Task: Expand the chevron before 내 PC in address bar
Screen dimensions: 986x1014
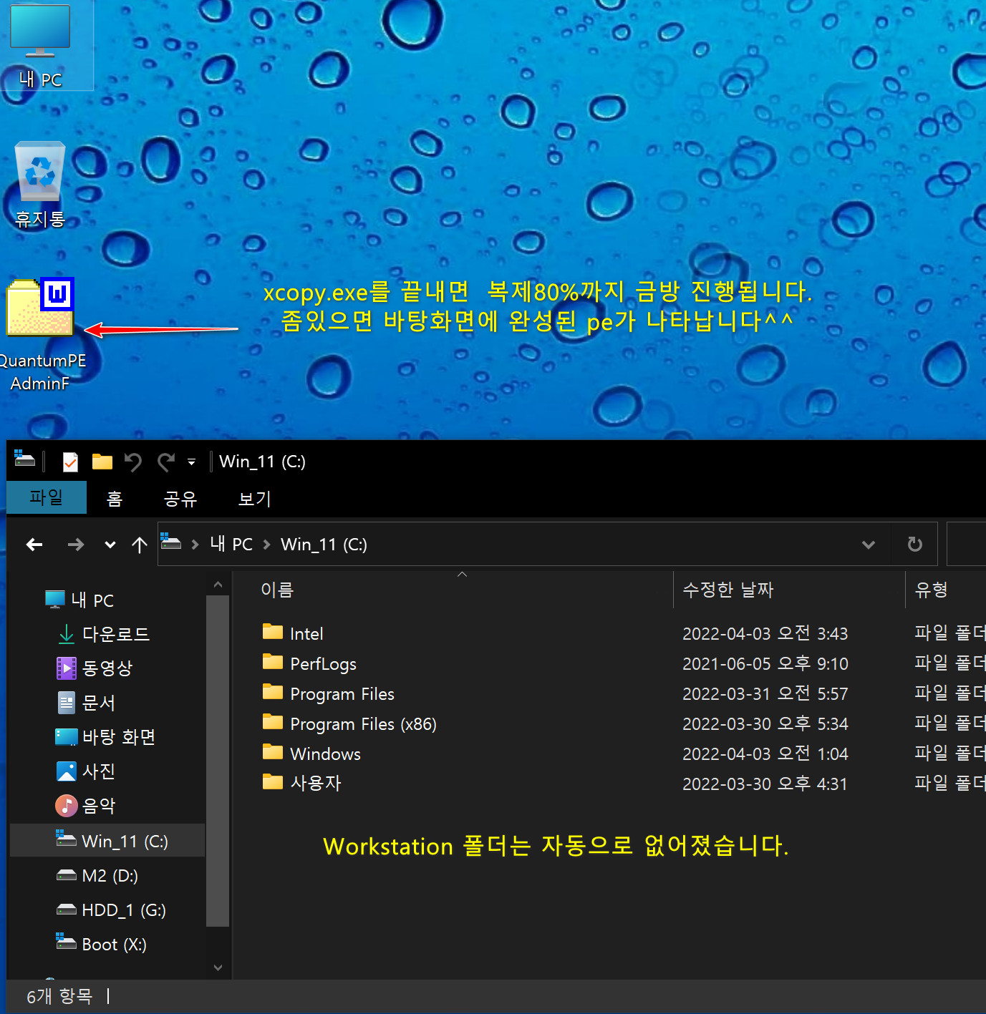Action: [195, 545]
